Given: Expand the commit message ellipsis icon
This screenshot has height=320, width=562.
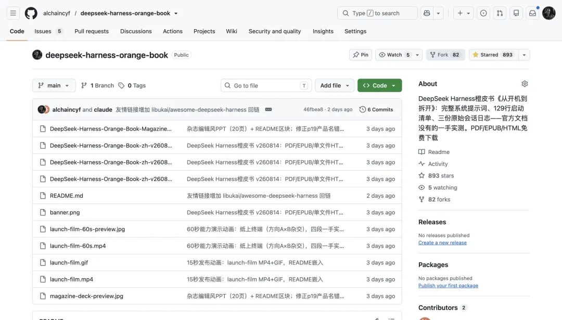Looking at the screenshot, I should point(268,109).
